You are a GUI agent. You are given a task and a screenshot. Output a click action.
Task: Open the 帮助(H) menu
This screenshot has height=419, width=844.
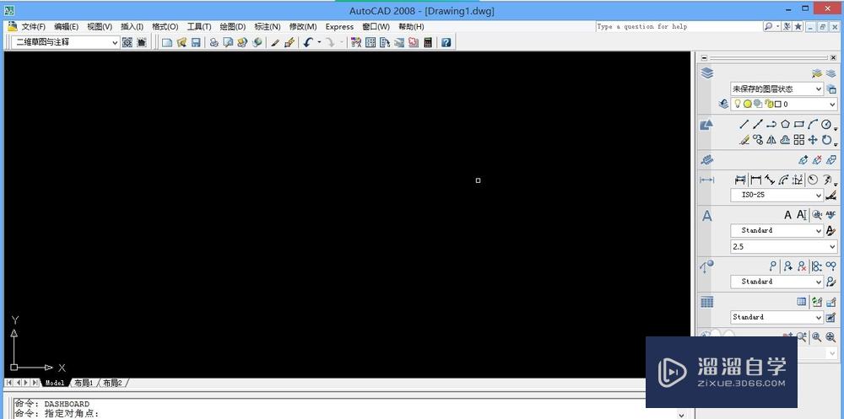point(411,26)
